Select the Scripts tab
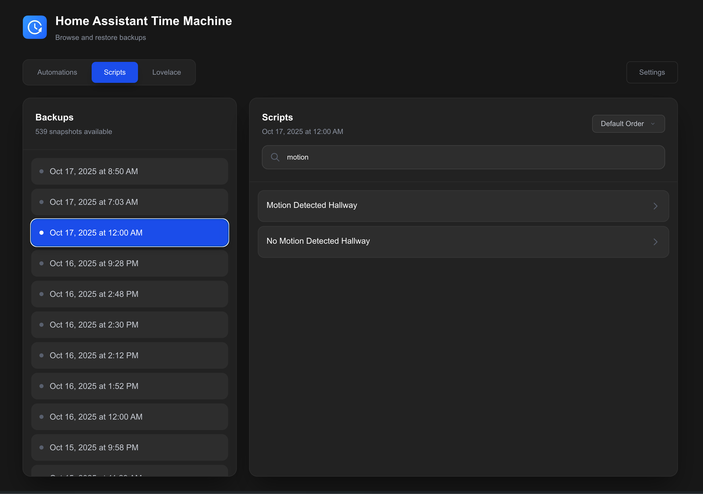 (x=114, y=72)
